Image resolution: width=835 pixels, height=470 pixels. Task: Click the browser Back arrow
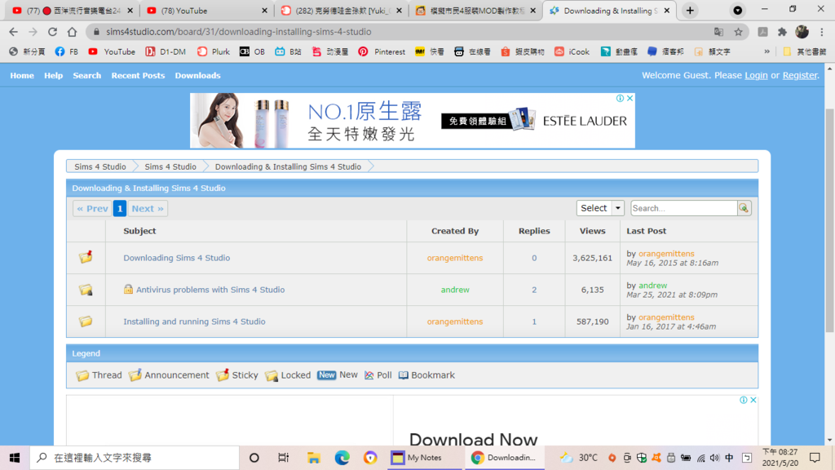tap(13, 32)
